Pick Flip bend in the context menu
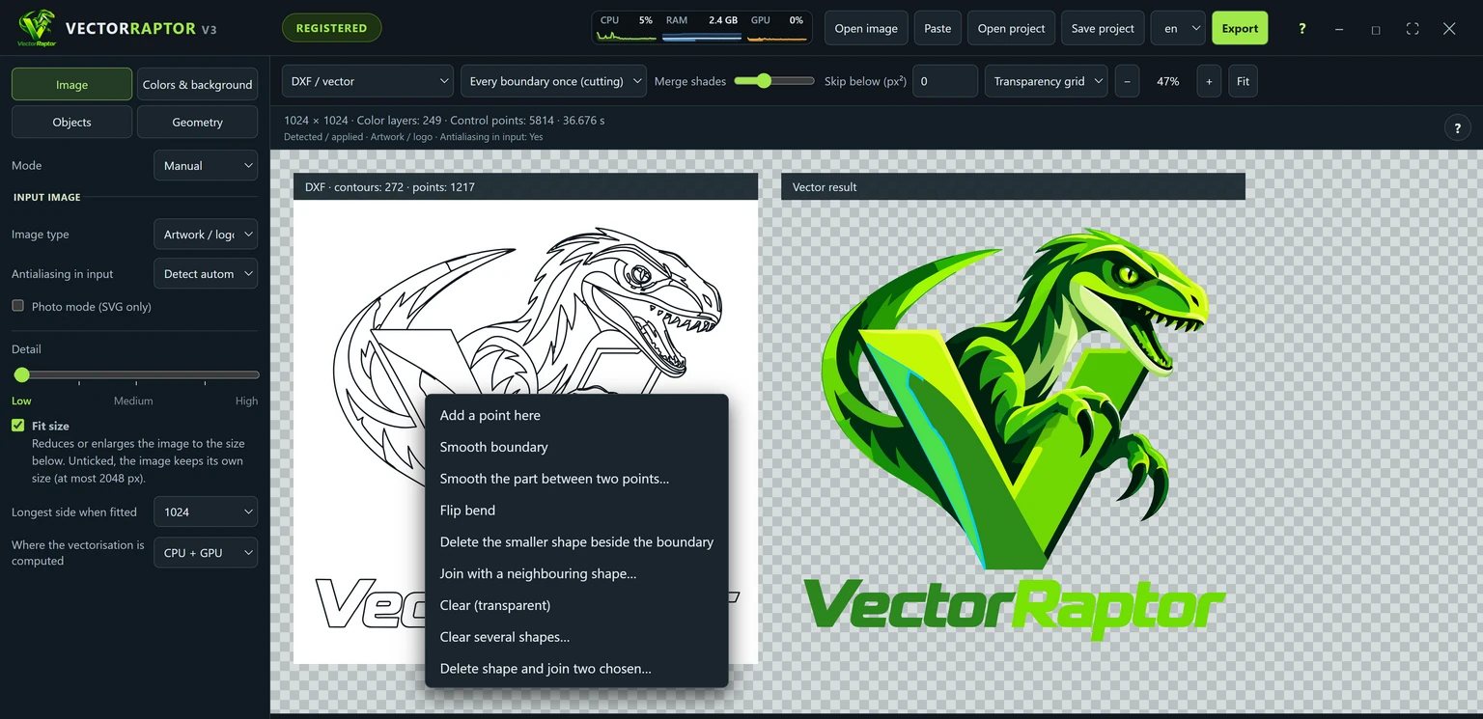The height and width of the screenshot is (719, 1483). pyautogui.click(x=576, y=511)
